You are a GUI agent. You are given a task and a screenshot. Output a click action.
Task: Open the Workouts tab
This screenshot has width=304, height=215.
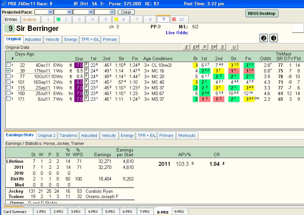click(x=187, y=136)
